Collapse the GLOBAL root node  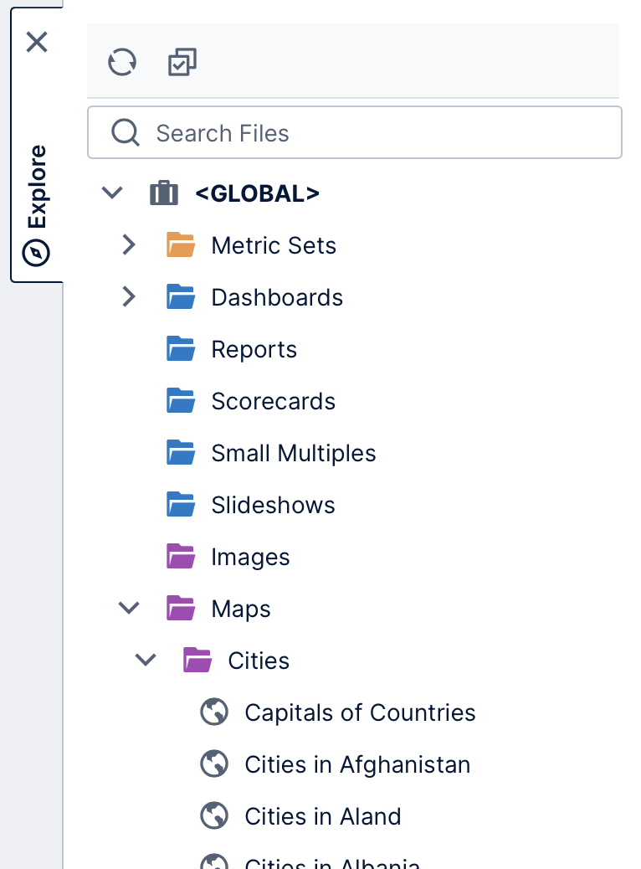coord(111,193)
